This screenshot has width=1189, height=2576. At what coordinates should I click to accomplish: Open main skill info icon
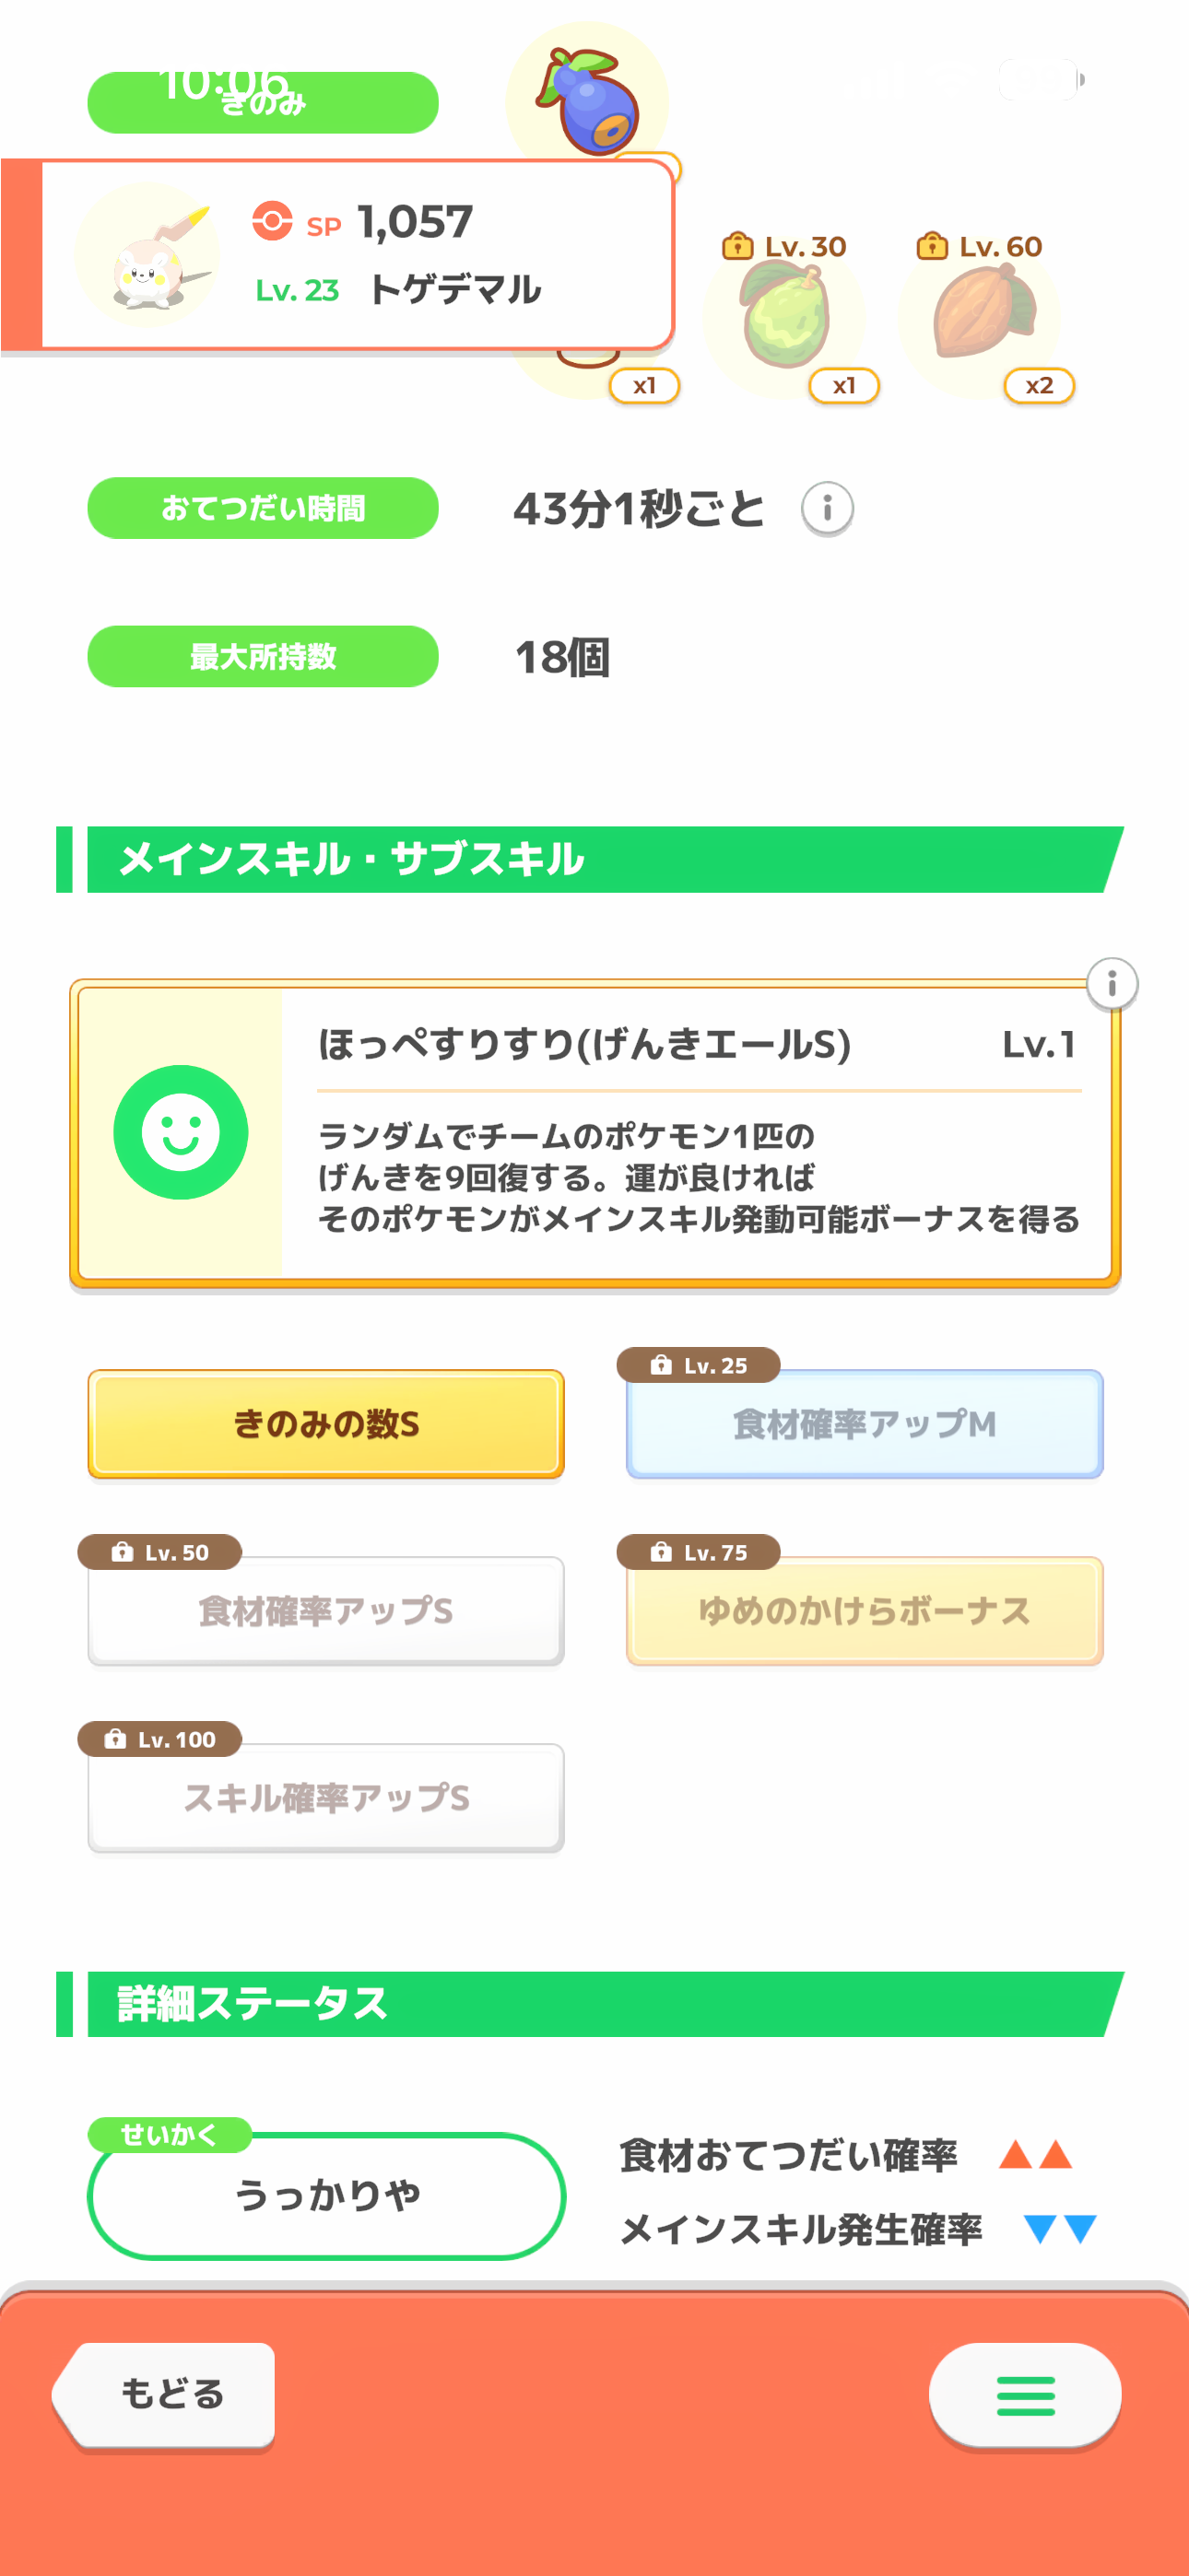click(x=1111, y=984)
